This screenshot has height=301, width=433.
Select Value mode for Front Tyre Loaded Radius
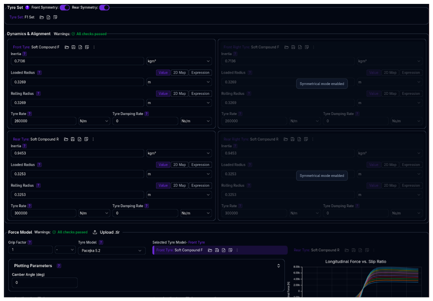[163, 73]
